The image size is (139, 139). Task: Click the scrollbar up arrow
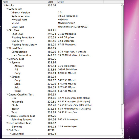click(x=122, y=131)
